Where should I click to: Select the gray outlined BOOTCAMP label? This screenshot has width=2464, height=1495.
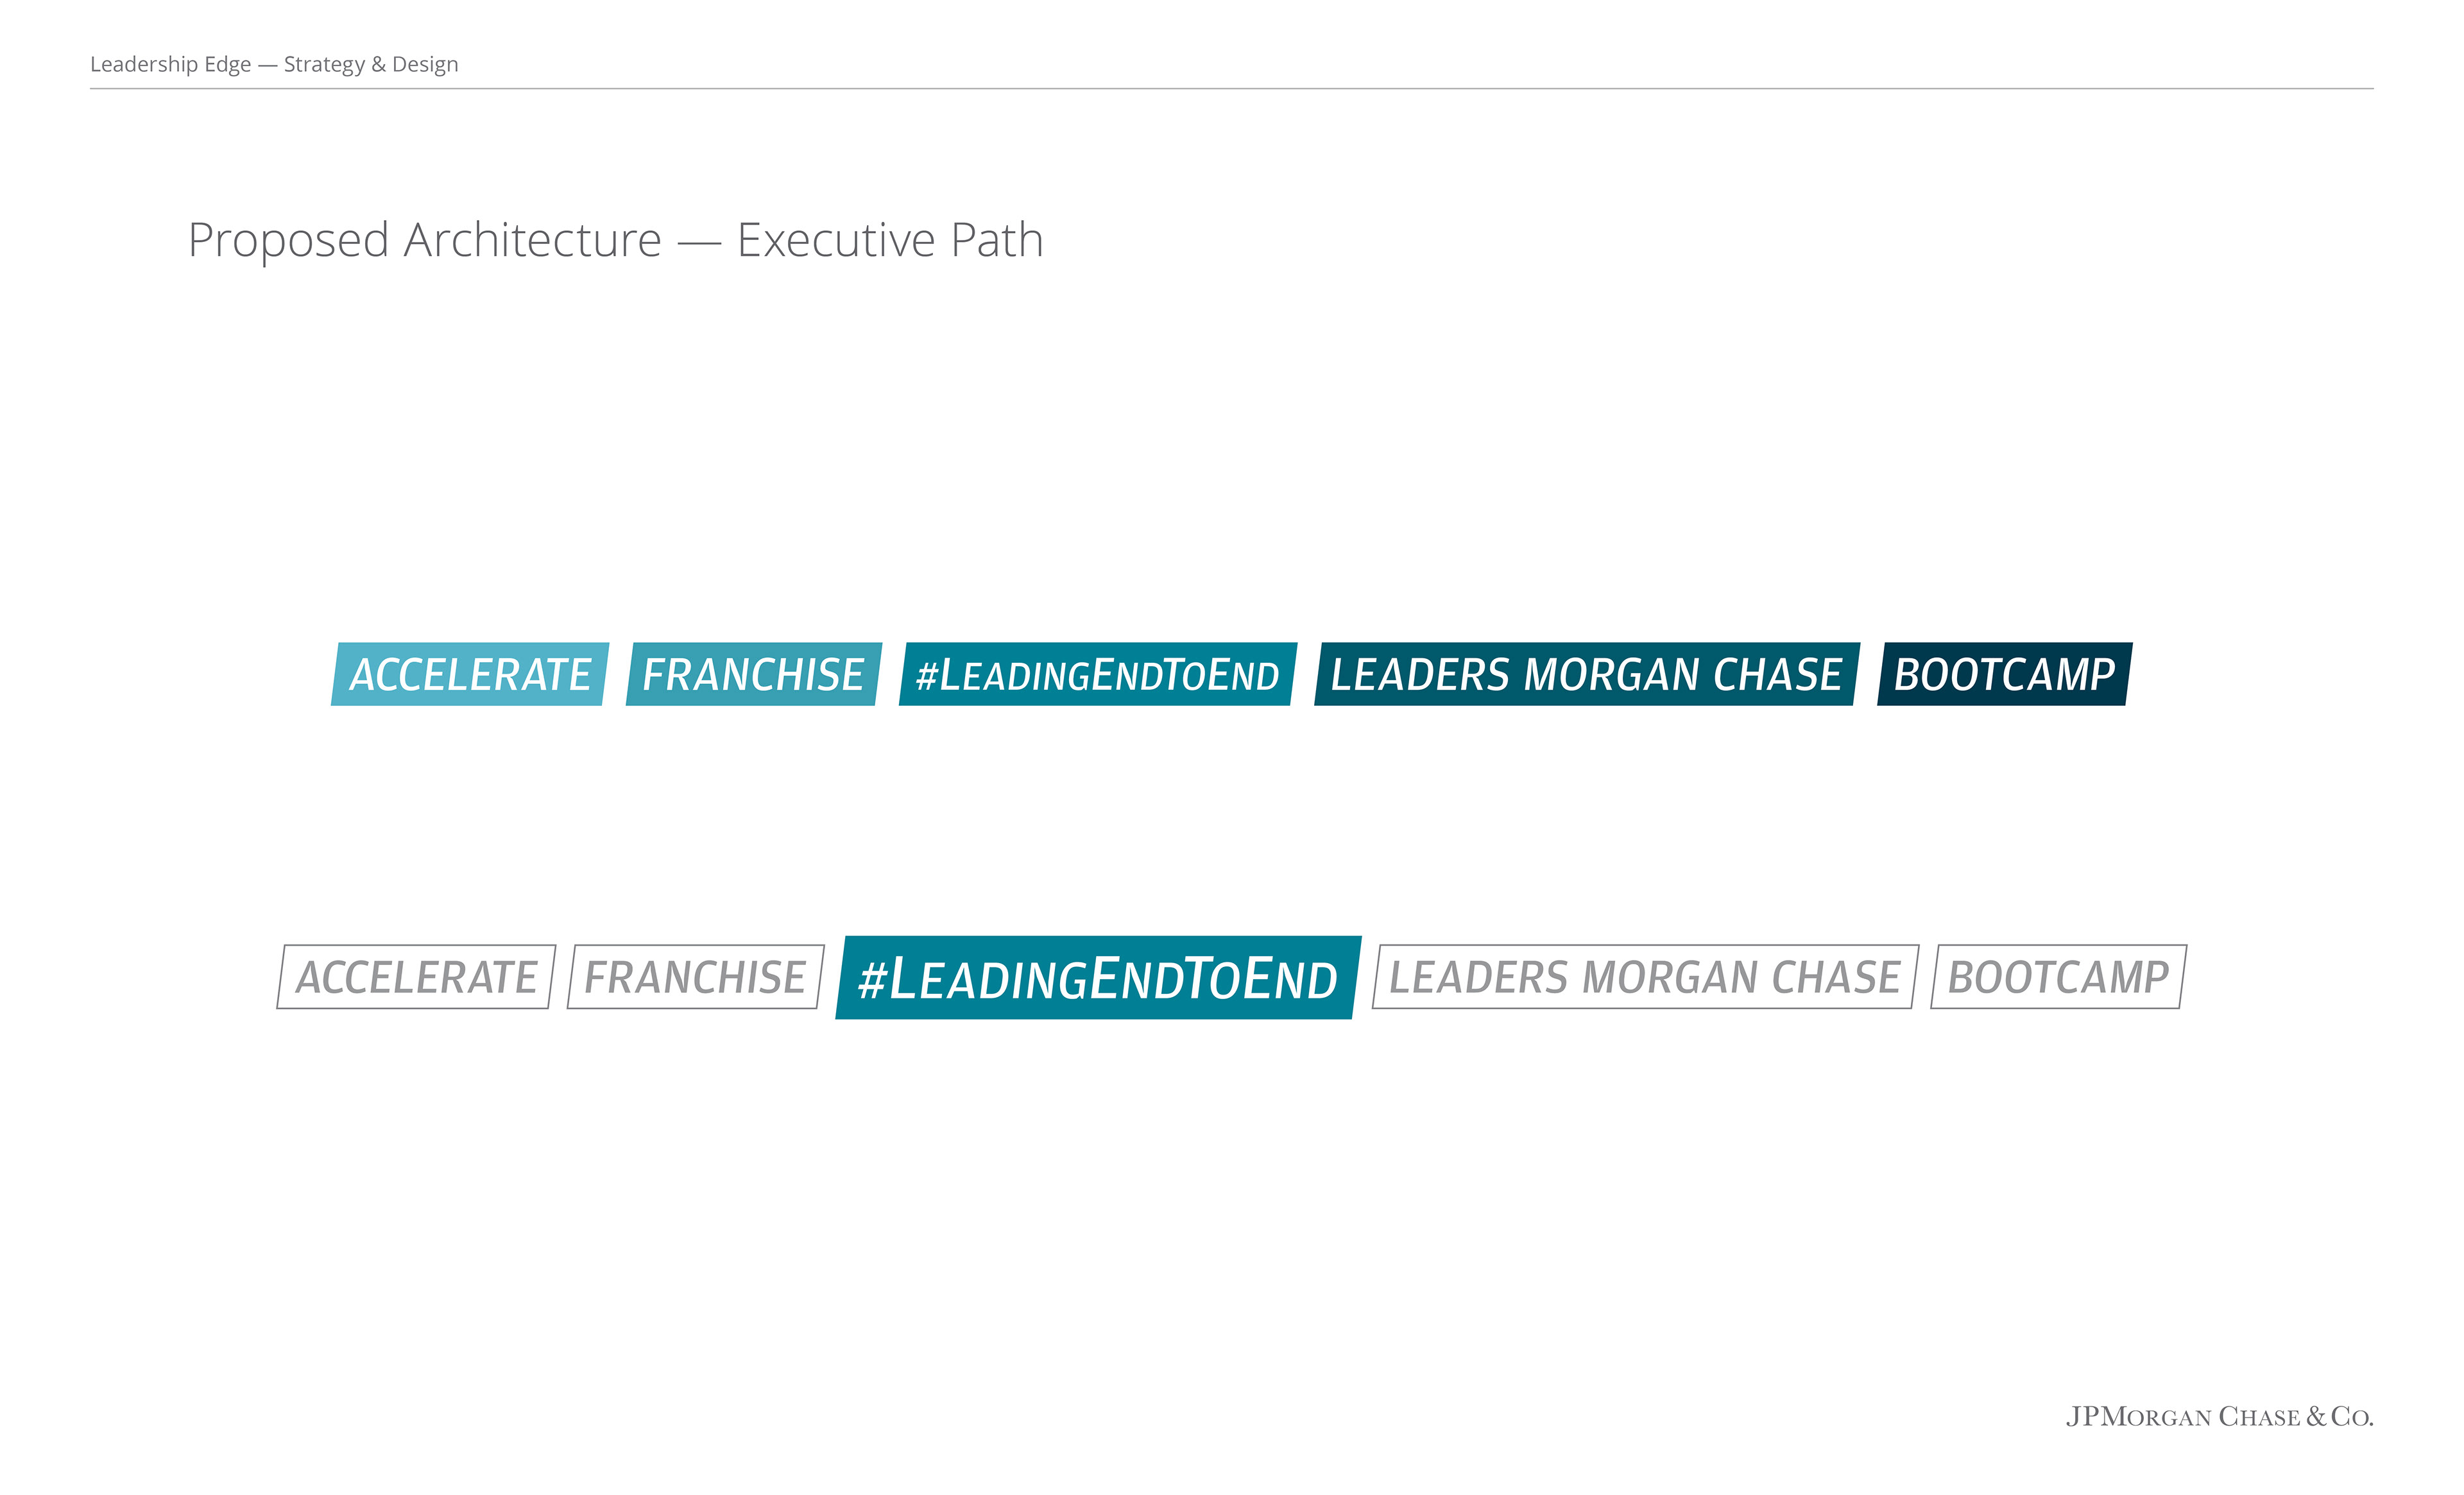[2058, 977]
